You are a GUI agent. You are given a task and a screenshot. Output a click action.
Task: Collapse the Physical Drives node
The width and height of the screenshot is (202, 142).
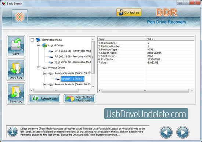(39, 68)
